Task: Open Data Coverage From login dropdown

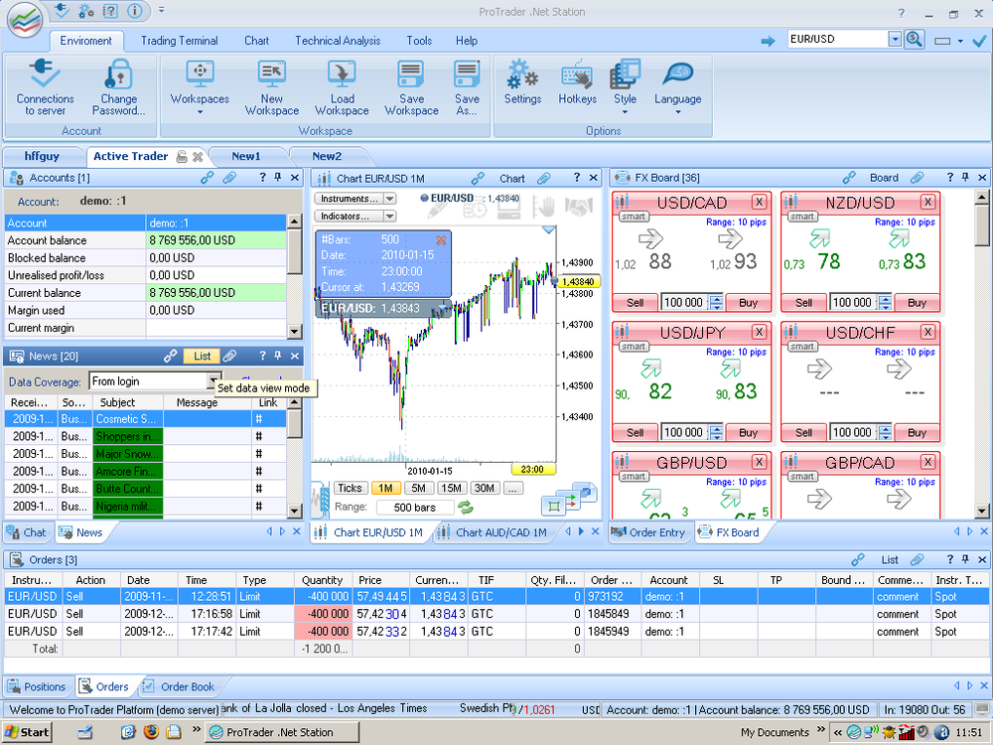Action: (214, 380)
